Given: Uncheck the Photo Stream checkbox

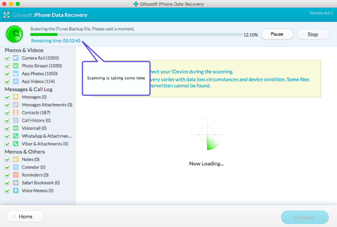Looking at the screenshot, I should [7, 66].
